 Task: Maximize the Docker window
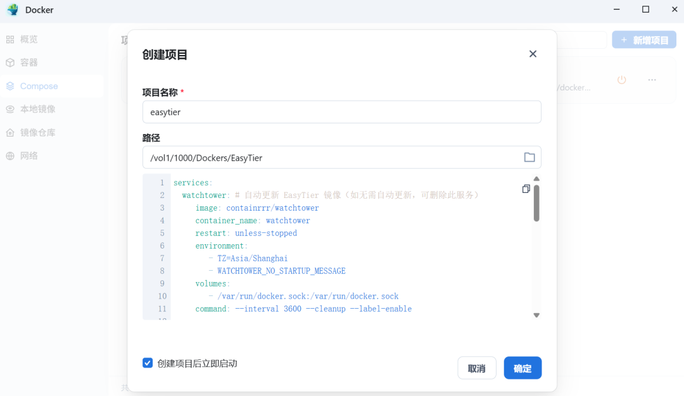645,9
